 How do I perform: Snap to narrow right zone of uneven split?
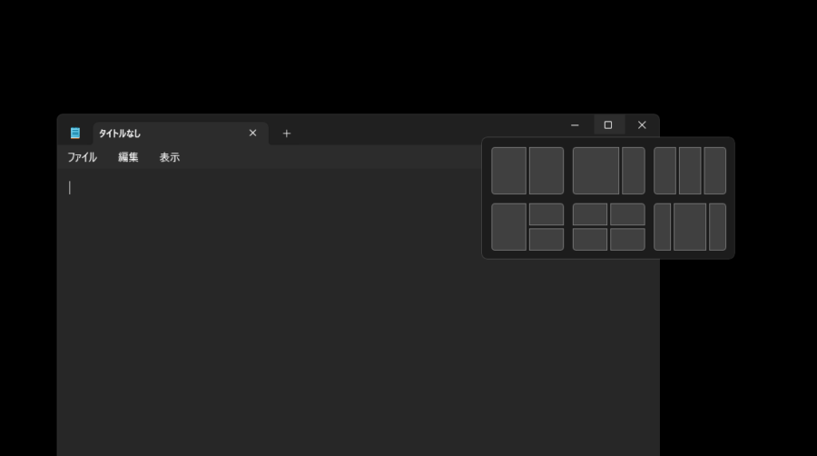coord(633,171)
